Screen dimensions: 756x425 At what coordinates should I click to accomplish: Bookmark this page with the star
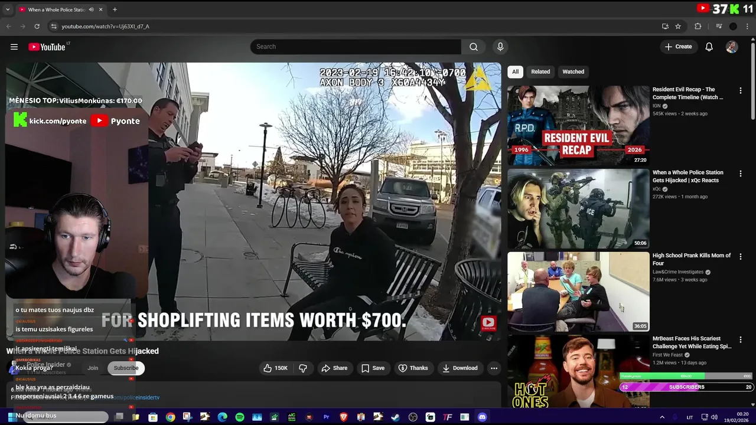click(x=678, y=27)
